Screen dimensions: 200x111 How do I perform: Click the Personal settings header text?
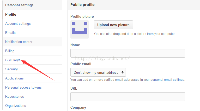click(19, 5)
